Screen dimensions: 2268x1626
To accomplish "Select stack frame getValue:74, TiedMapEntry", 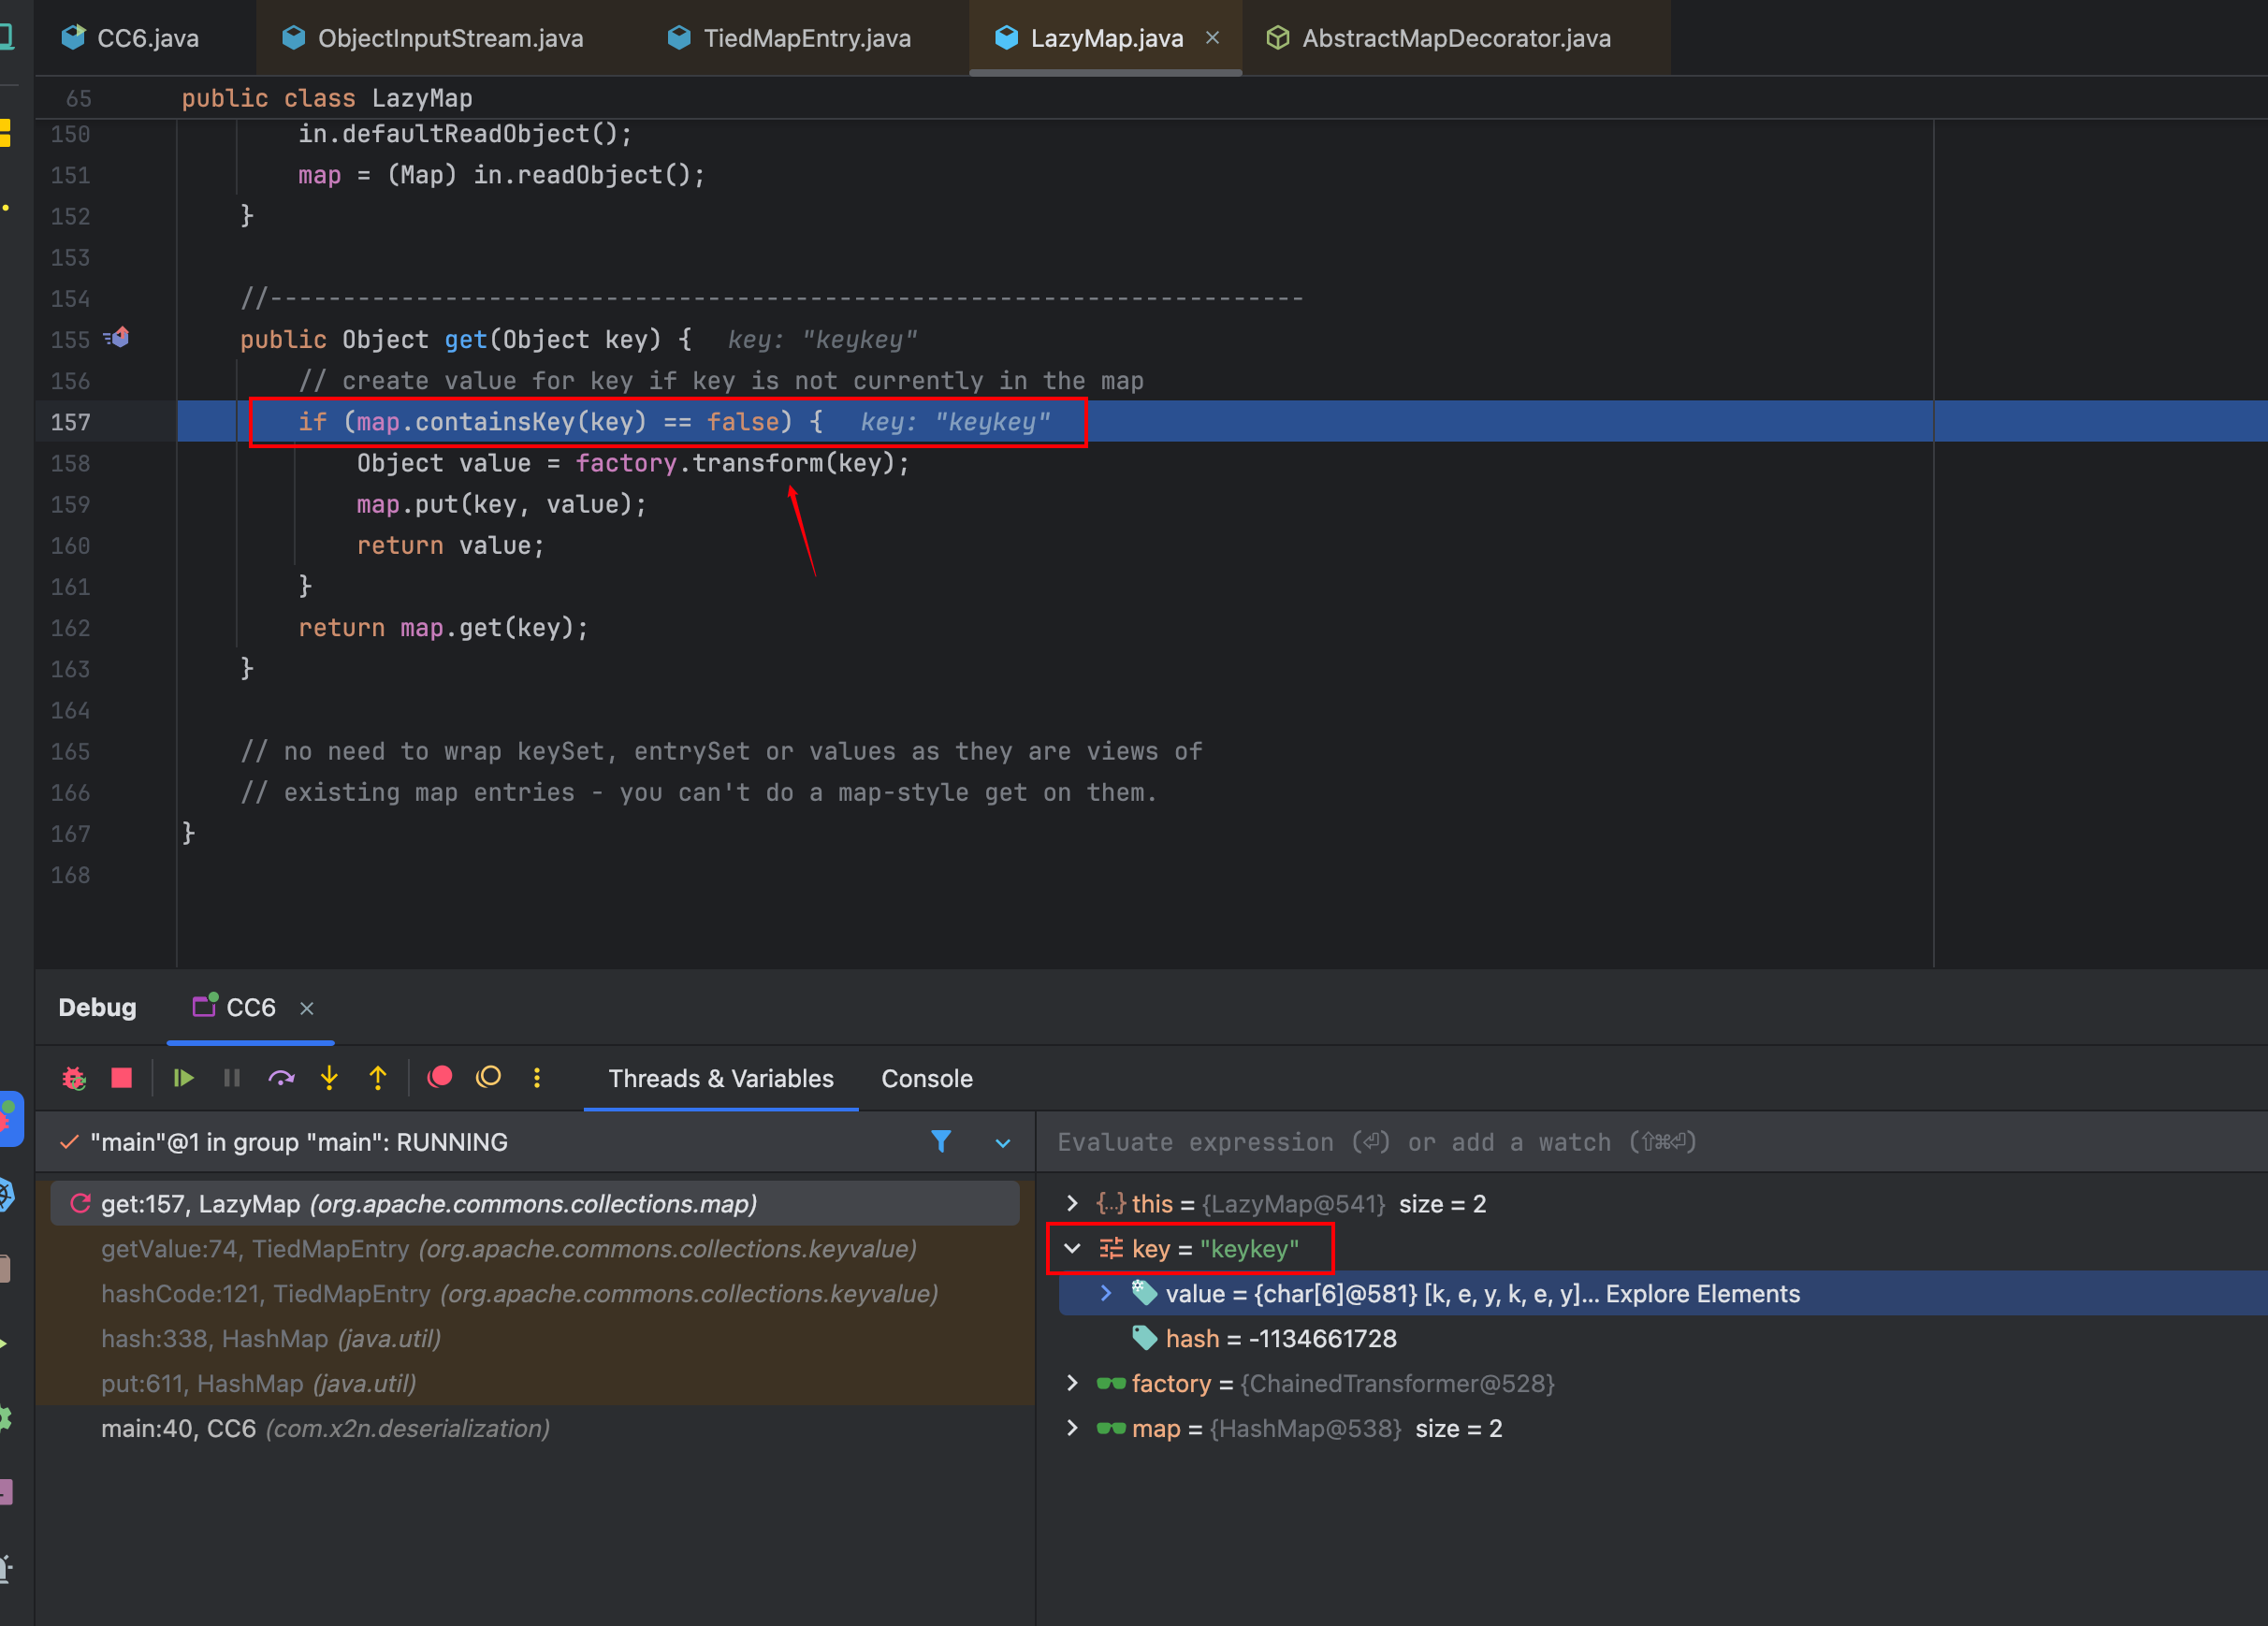I will coord(535,1248).
